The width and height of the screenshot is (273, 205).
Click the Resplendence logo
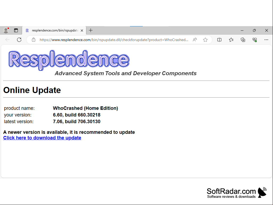tap(69, 60)
